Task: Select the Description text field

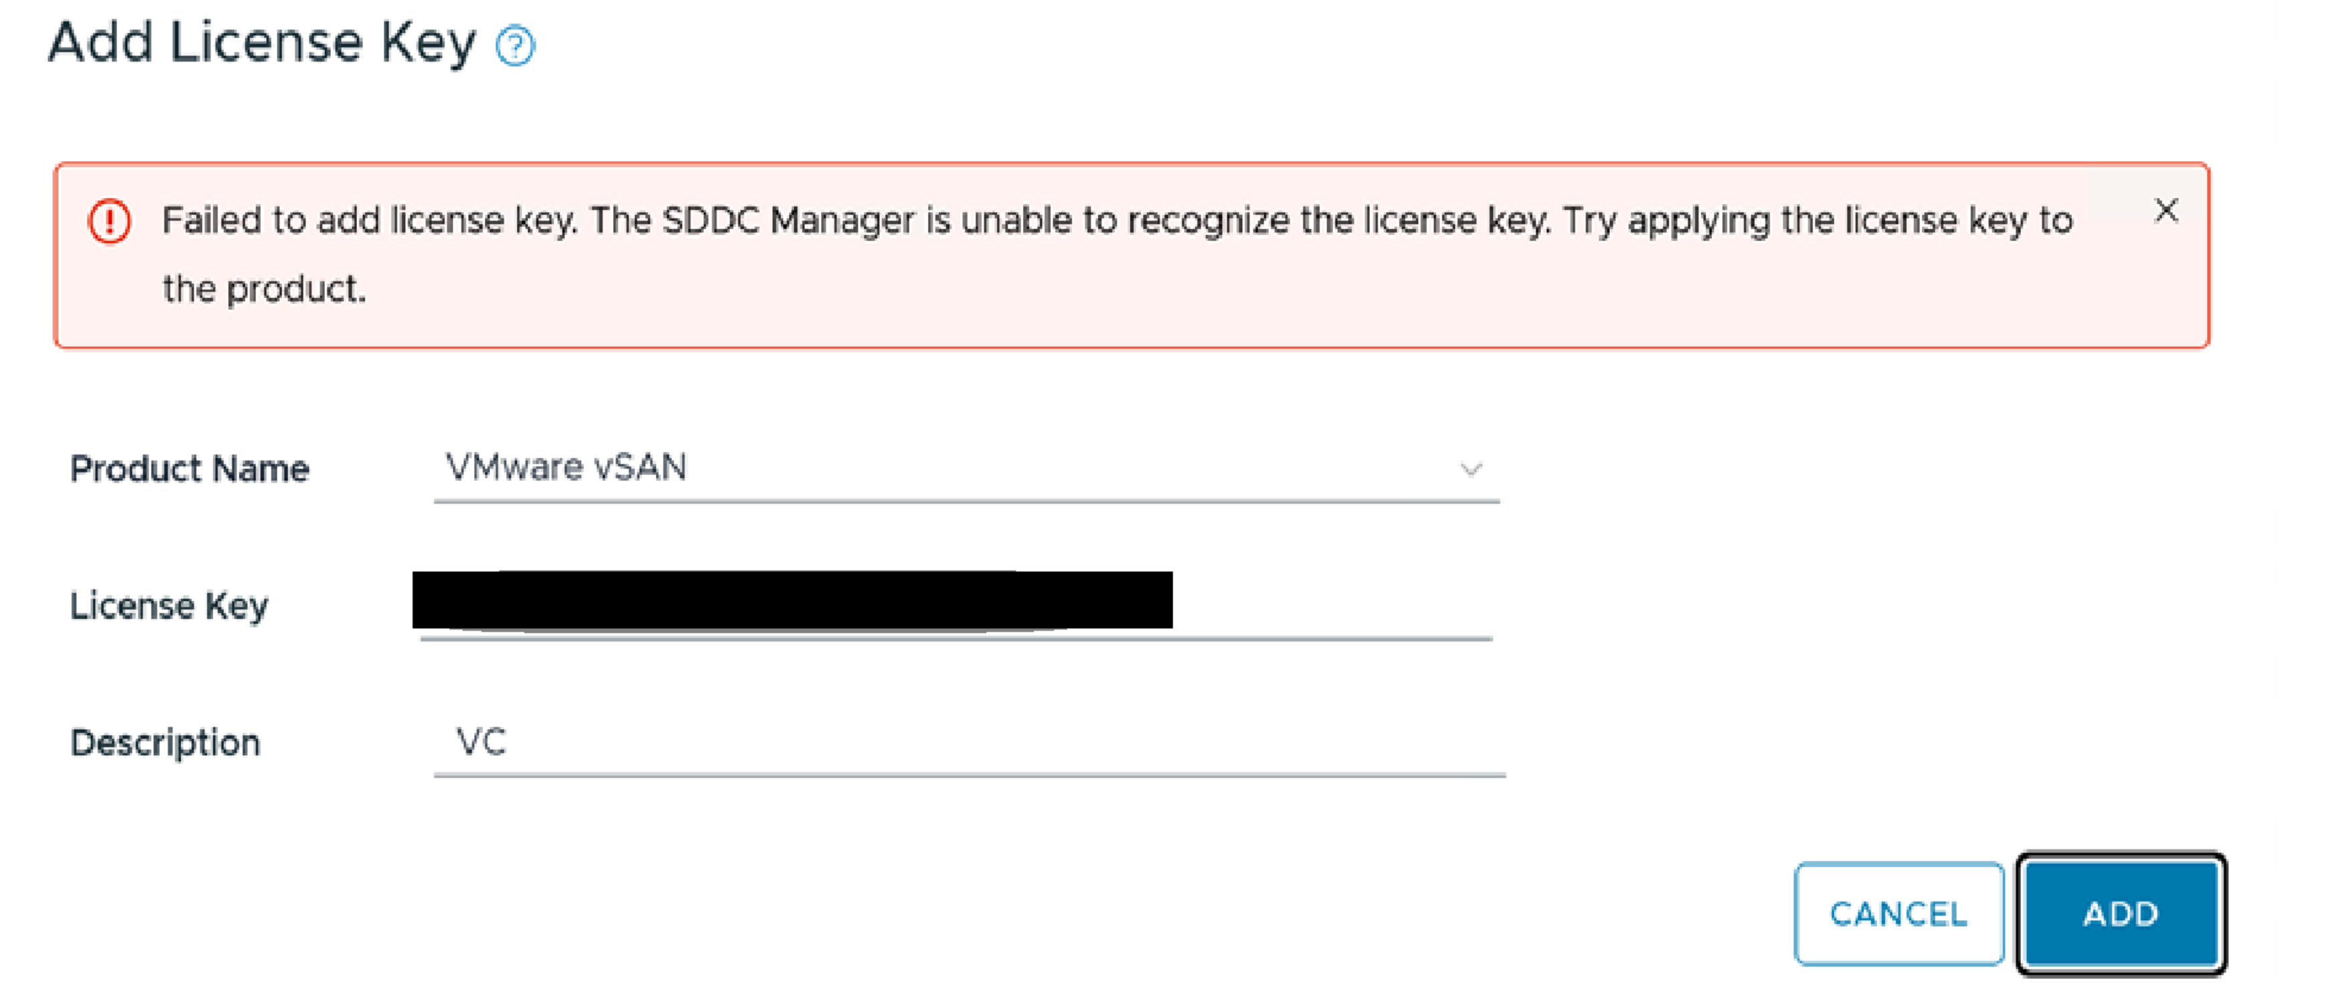Action: pyautogui.click(x=969, y=742)
